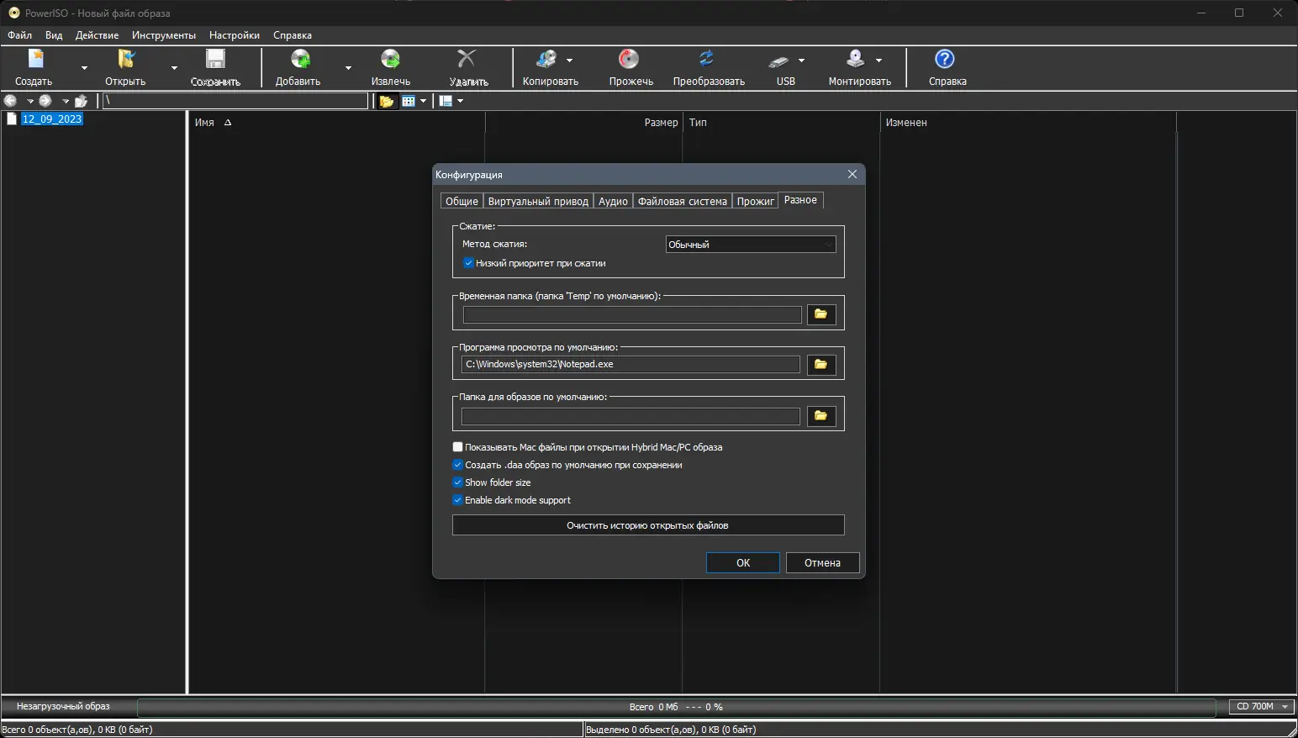The height and width of the screenshot is (738, 1298).
Task: Uncheck Низкий приоритет при сжатии checkbox
Action: 468,263
